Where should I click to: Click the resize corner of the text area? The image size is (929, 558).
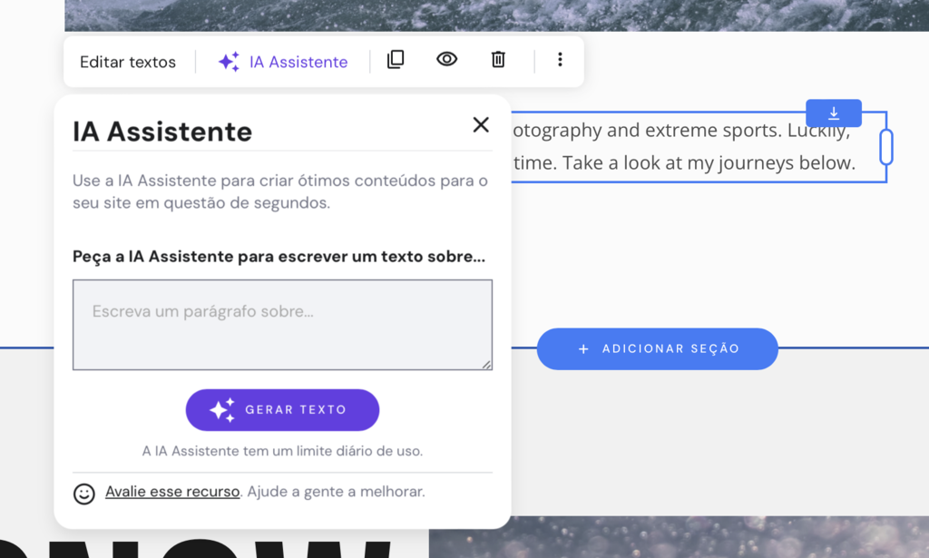[486, 366]
